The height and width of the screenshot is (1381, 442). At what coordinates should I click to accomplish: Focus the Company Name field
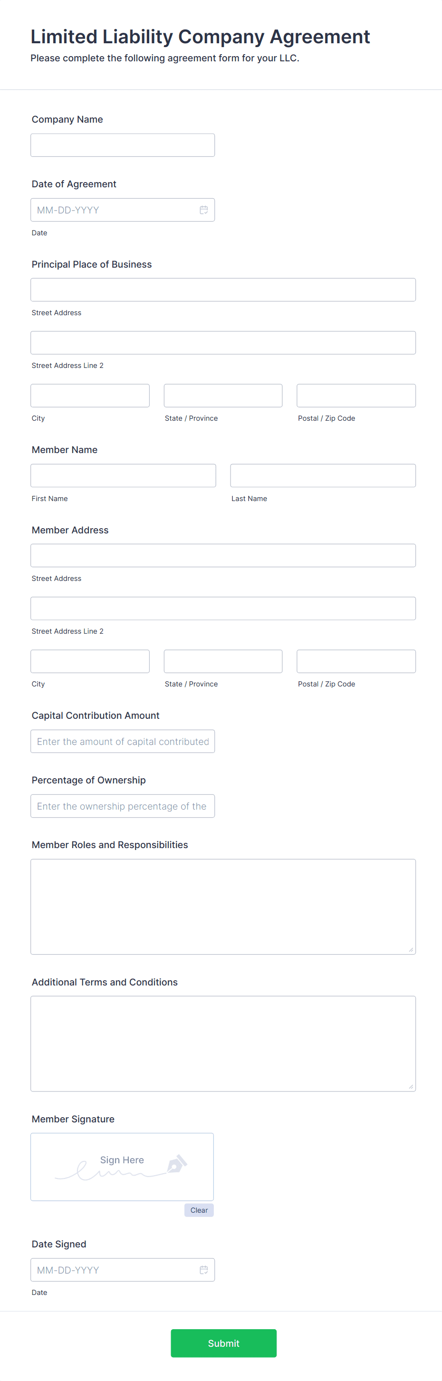pyautogui.click(x=123, y=145)
